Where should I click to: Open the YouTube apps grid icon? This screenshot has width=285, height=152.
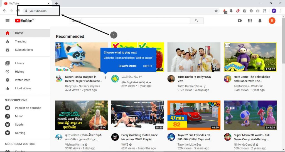click(x=250, y=21)
